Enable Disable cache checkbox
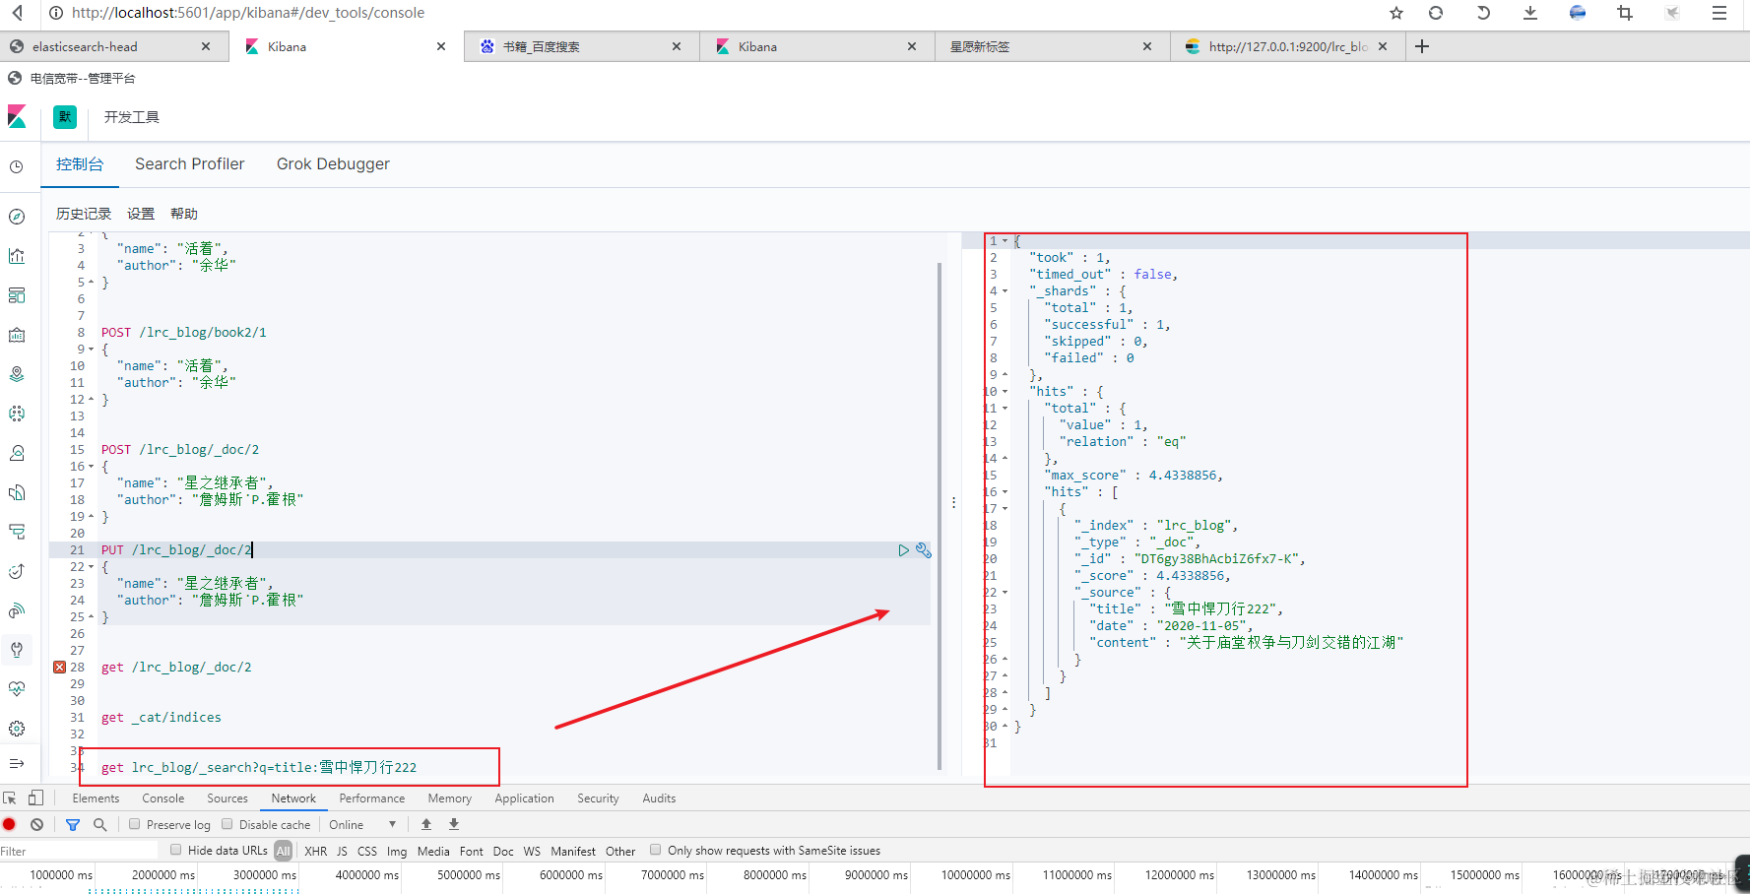The image size is (1750, 894). pyautogui.click(x=227, y=825)
